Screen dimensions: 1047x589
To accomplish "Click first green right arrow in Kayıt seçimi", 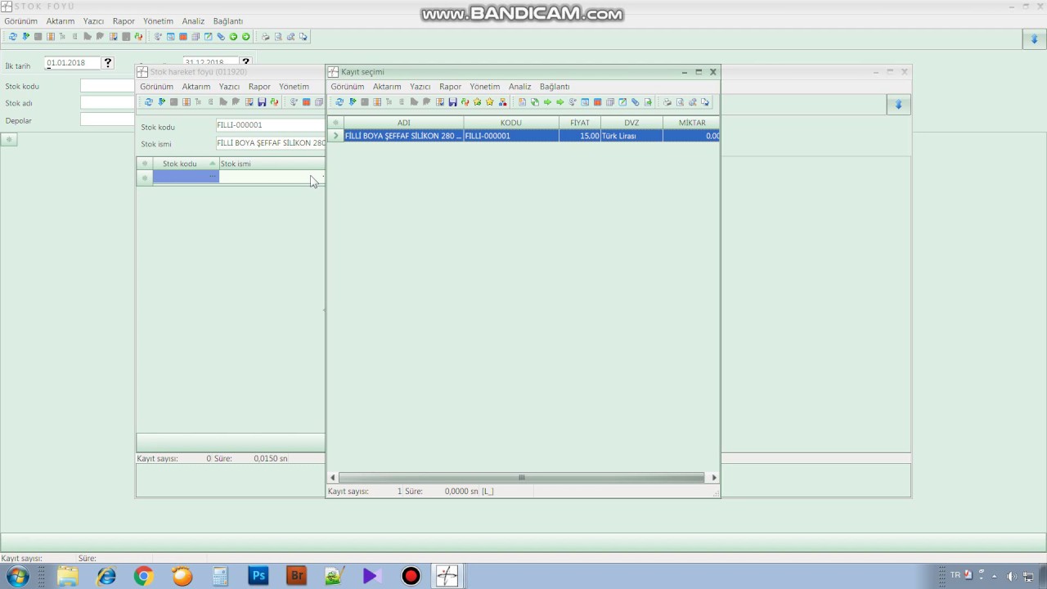I will (547, 102).
